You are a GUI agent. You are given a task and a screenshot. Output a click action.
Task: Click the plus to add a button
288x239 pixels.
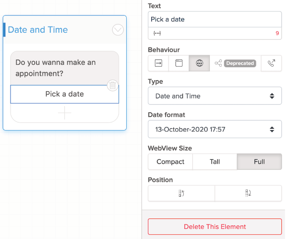[x=64, y=113]
